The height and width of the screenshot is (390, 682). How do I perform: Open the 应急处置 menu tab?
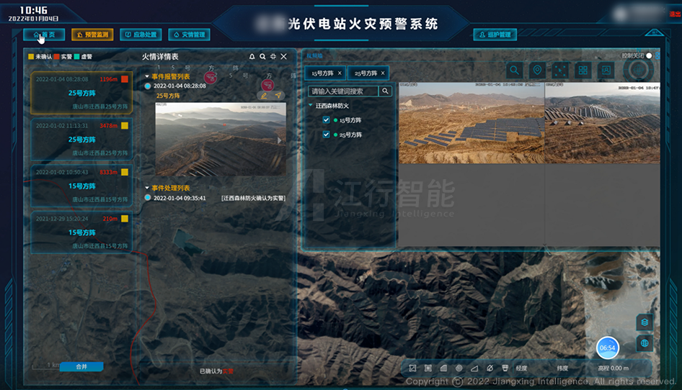[141, 35]
